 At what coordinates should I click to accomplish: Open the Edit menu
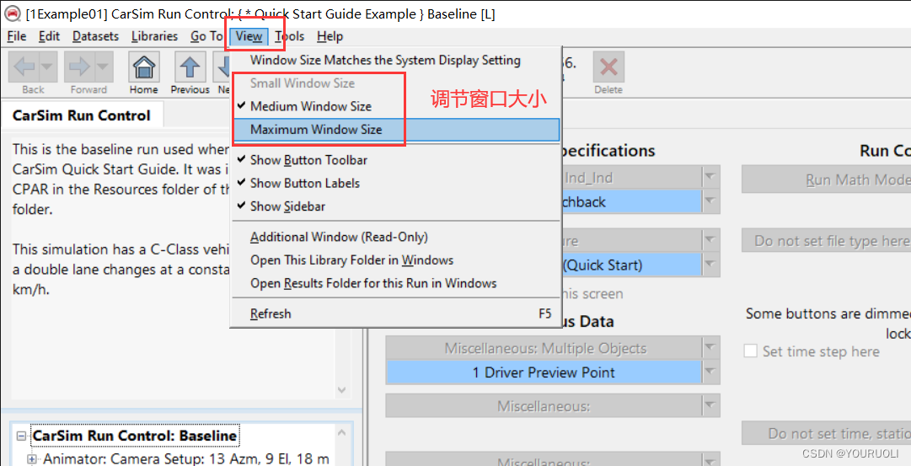pyautogui.click(x=49, y=36)
